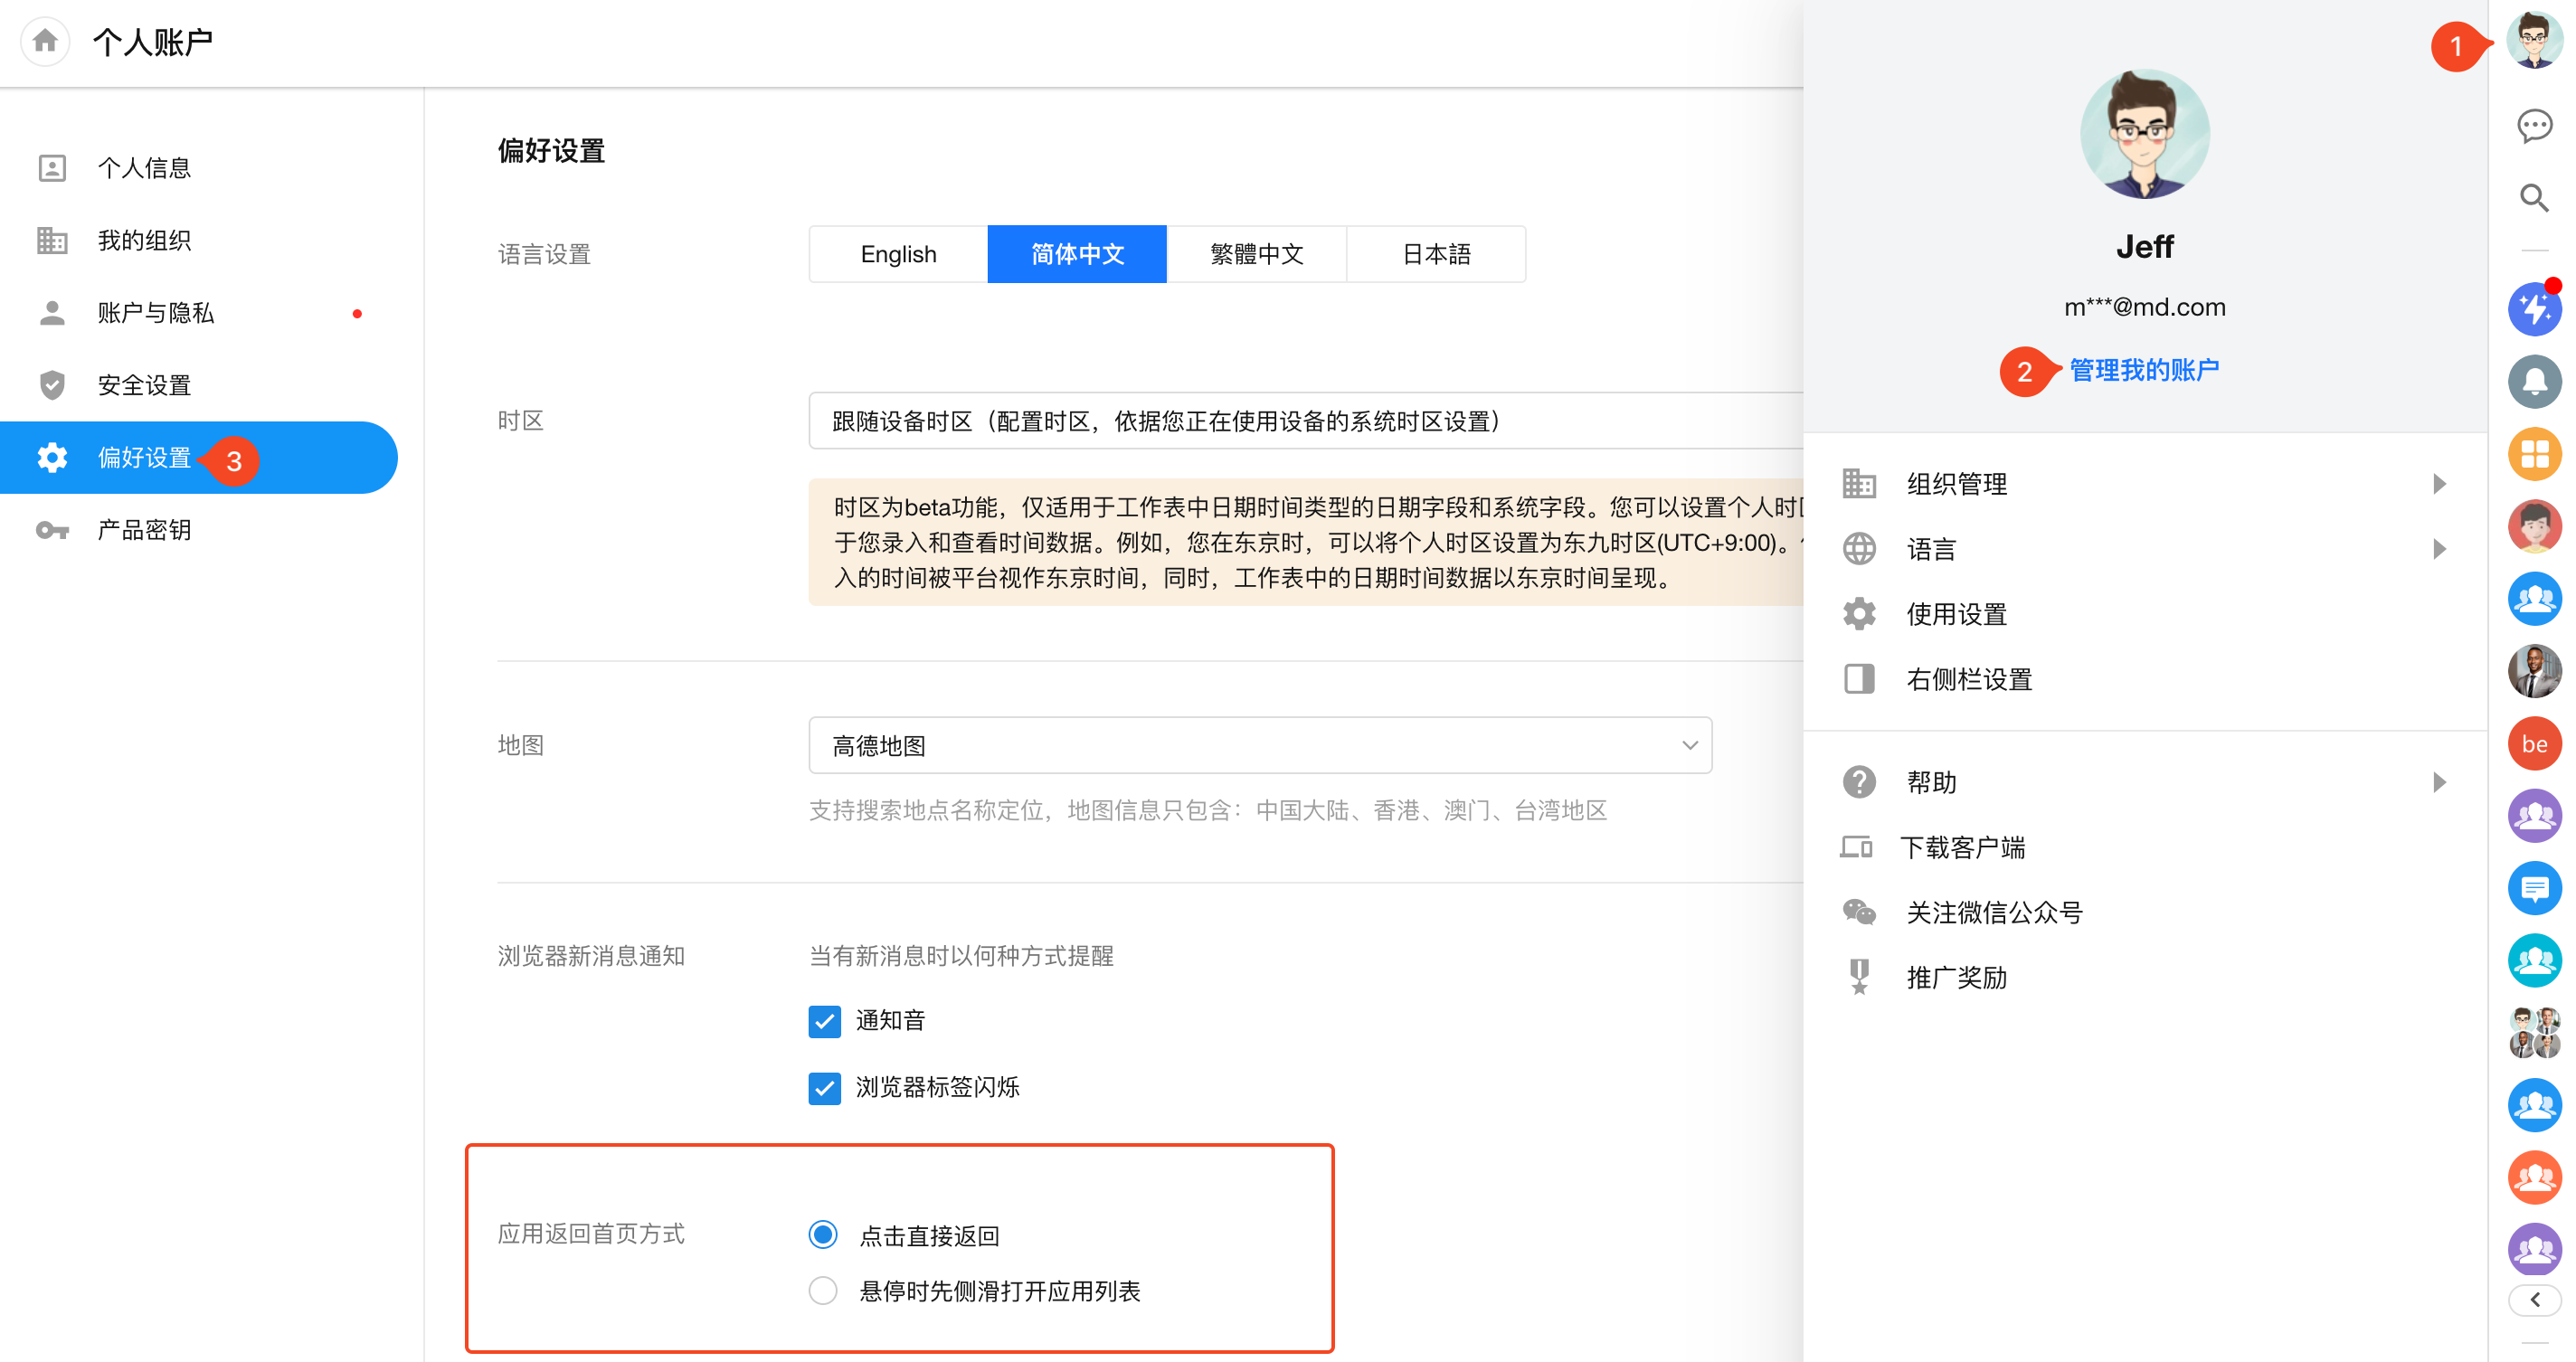Open 下载客户端 in the profile menu
Screen dimensions: 2576x1362
[1962, 848]
